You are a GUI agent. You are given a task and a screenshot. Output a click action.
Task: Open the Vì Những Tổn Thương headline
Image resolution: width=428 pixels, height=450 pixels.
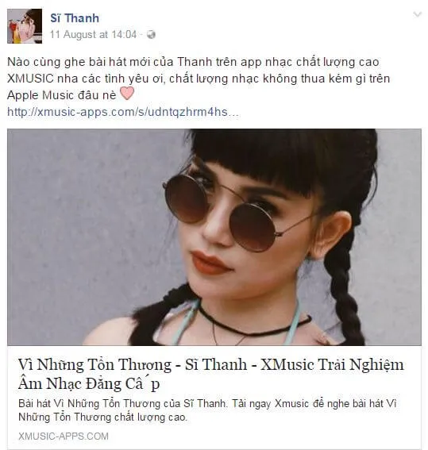click(211, 364)
